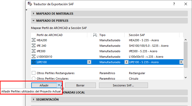Sort by Sección SAF column header
192x106 pixels.
(x=153, y=35)
